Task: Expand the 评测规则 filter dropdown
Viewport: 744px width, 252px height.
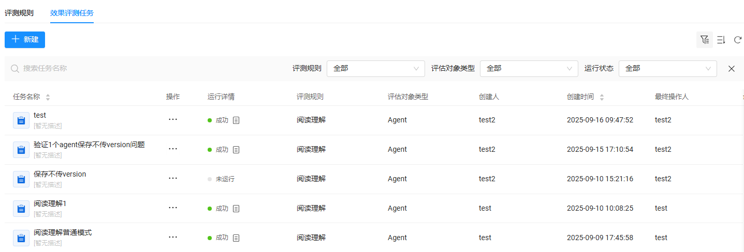Action: 375,69
